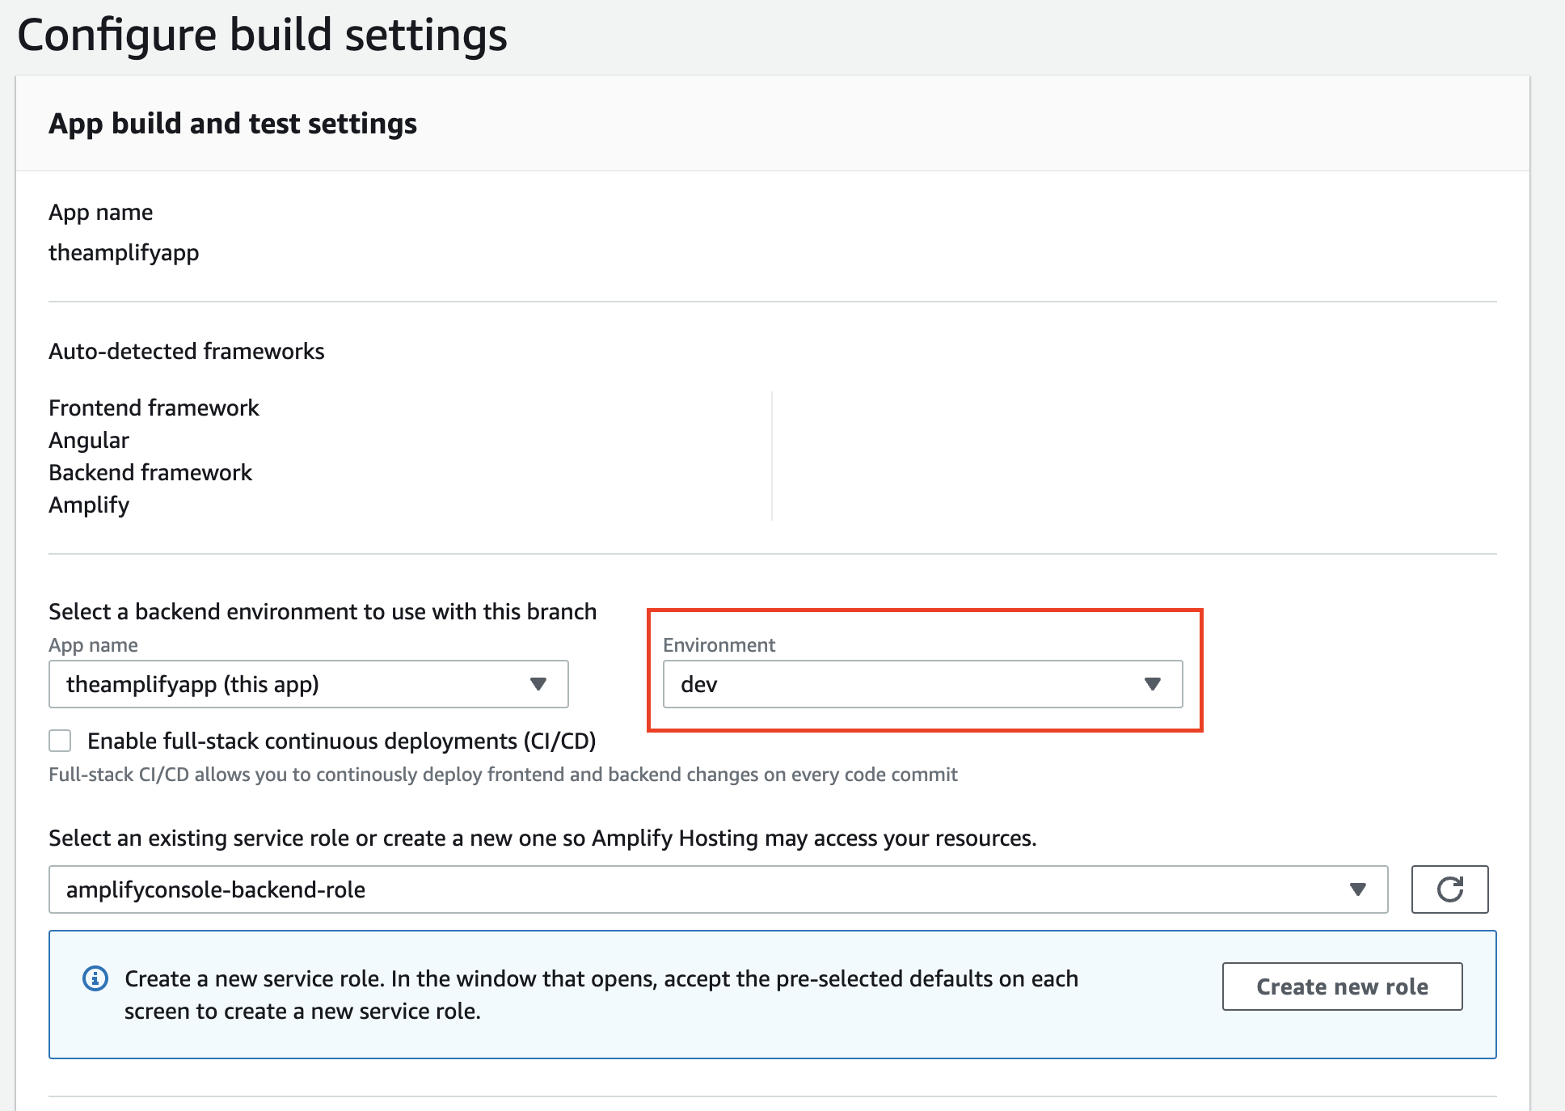
Task: Click the 'Create a new service role' notice text
Action: 601,995
